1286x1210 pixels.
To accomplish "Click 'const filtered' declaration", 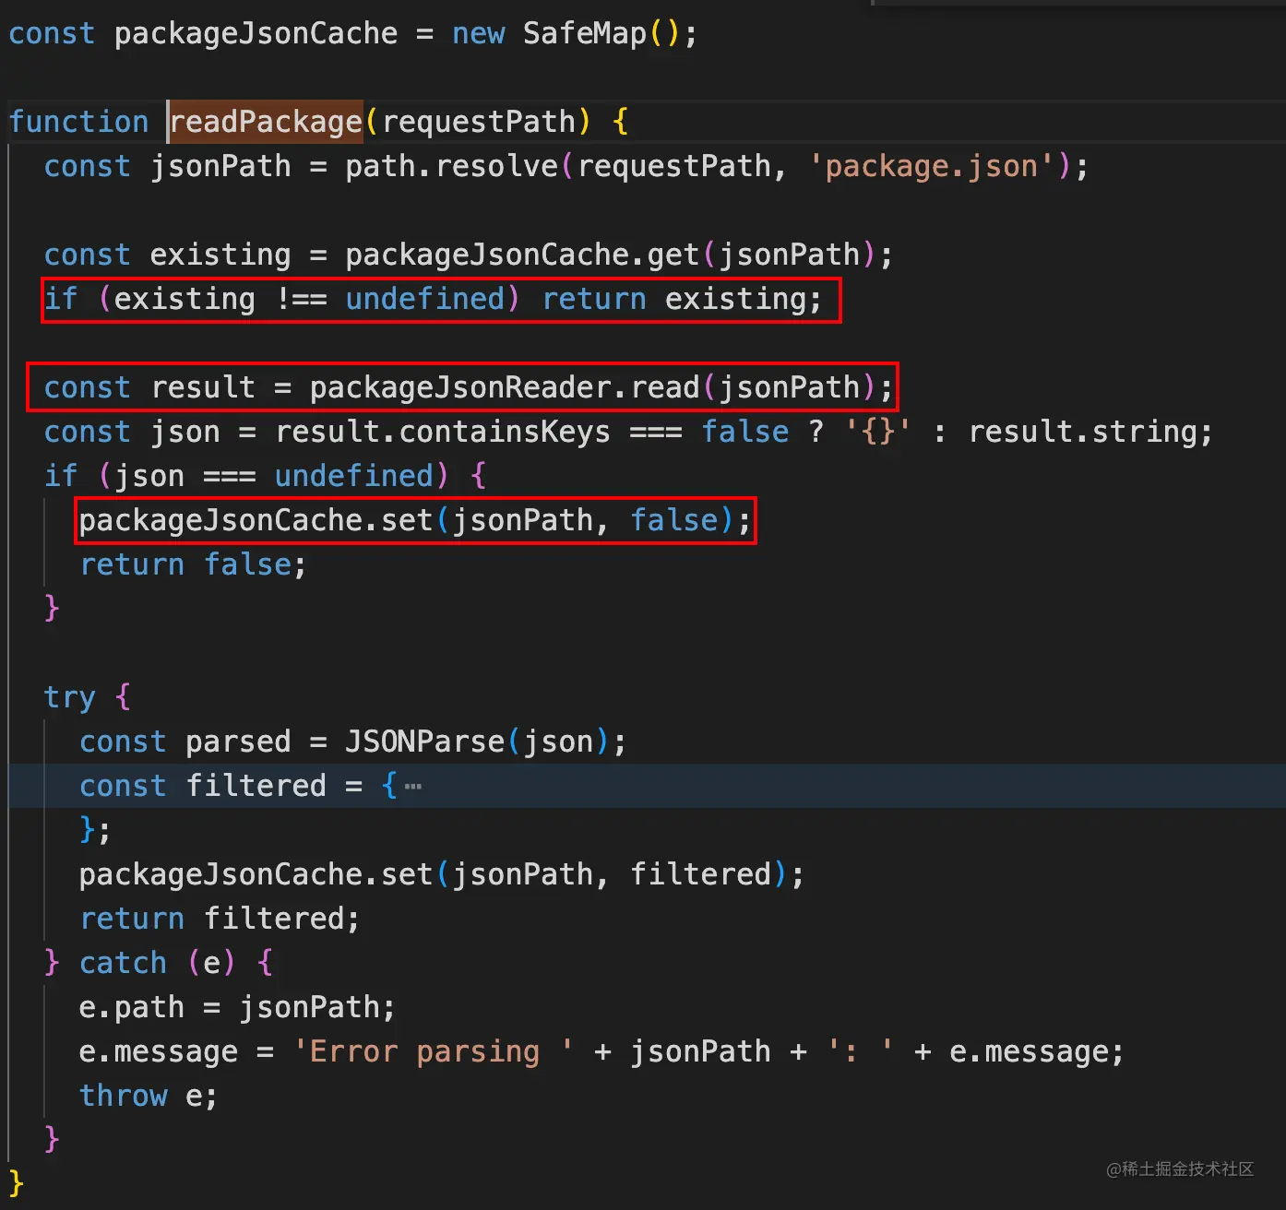I will point(203,787).
